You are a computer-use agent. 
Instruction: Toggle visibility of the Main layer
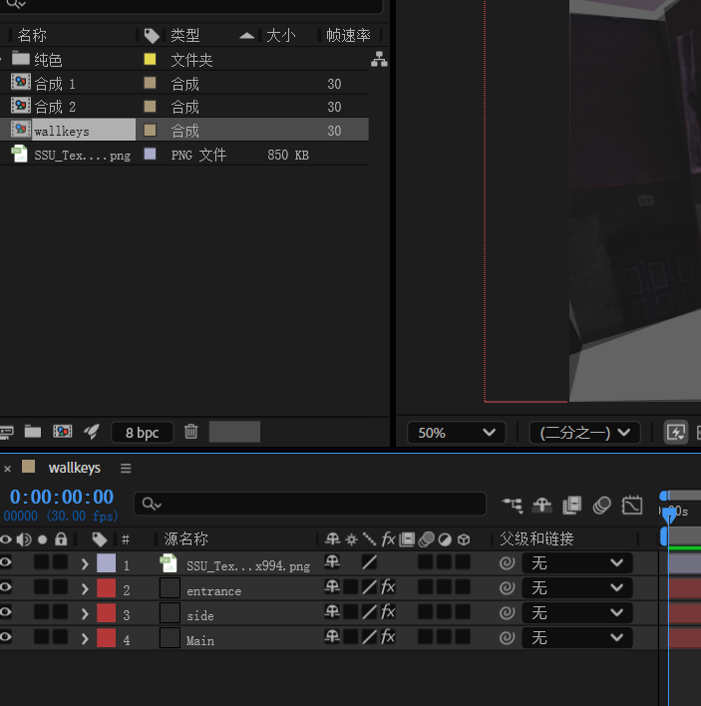pos(6,637)
